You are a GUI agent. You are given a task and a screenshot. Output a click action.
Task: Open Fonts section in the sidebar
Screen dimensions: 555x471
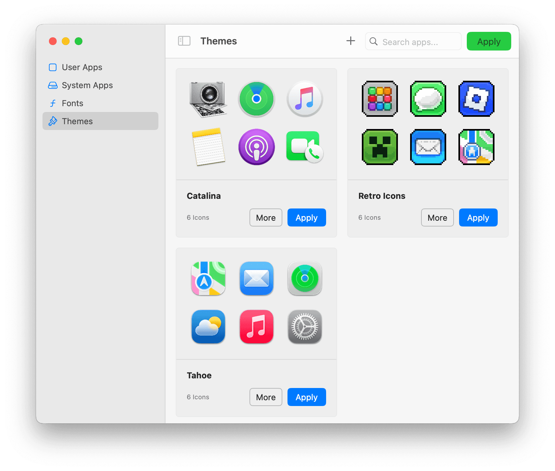click(x=100, y=103)
